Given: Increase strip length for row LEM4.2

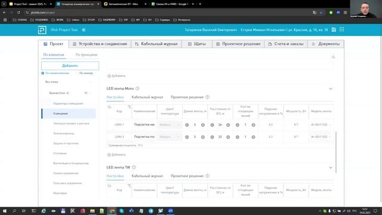Looking at the screenshot, I should click(x=203, y=137).
